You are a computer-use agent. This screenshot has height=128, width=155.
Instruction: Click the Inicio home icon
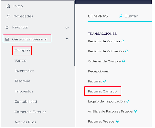tap(8, 6)
